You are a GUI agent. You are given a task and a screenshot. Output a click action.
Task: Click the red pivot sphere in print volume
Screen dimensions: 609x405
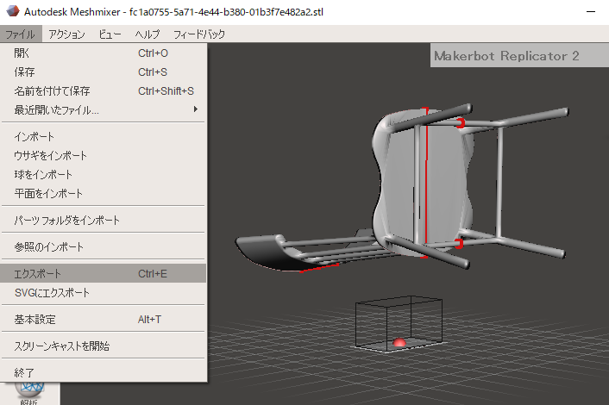point(399,343)
